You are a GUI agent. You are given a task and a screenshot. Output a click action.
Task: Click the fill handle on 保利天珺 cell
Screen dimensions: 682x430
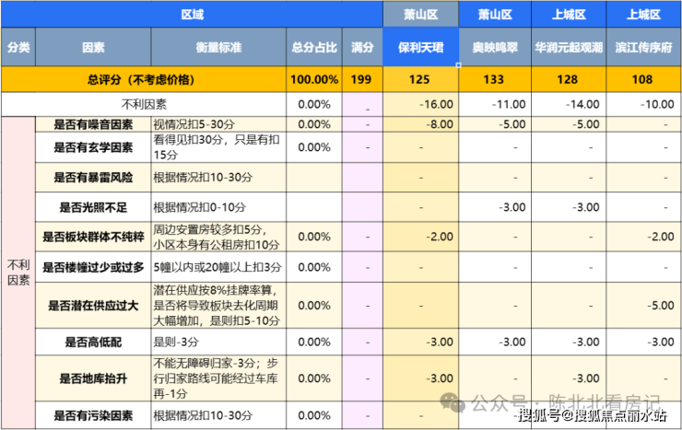[x=458, y=65]
